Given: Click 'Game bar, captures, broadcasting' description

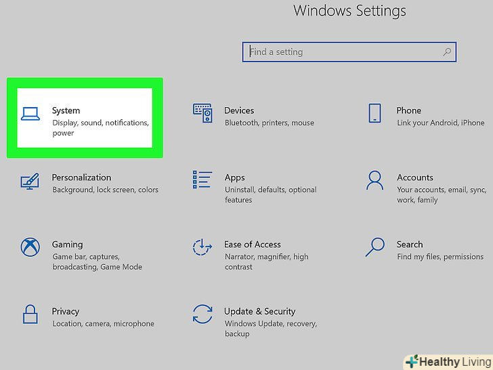Looking at the screenshot, I should coord(97,262).
